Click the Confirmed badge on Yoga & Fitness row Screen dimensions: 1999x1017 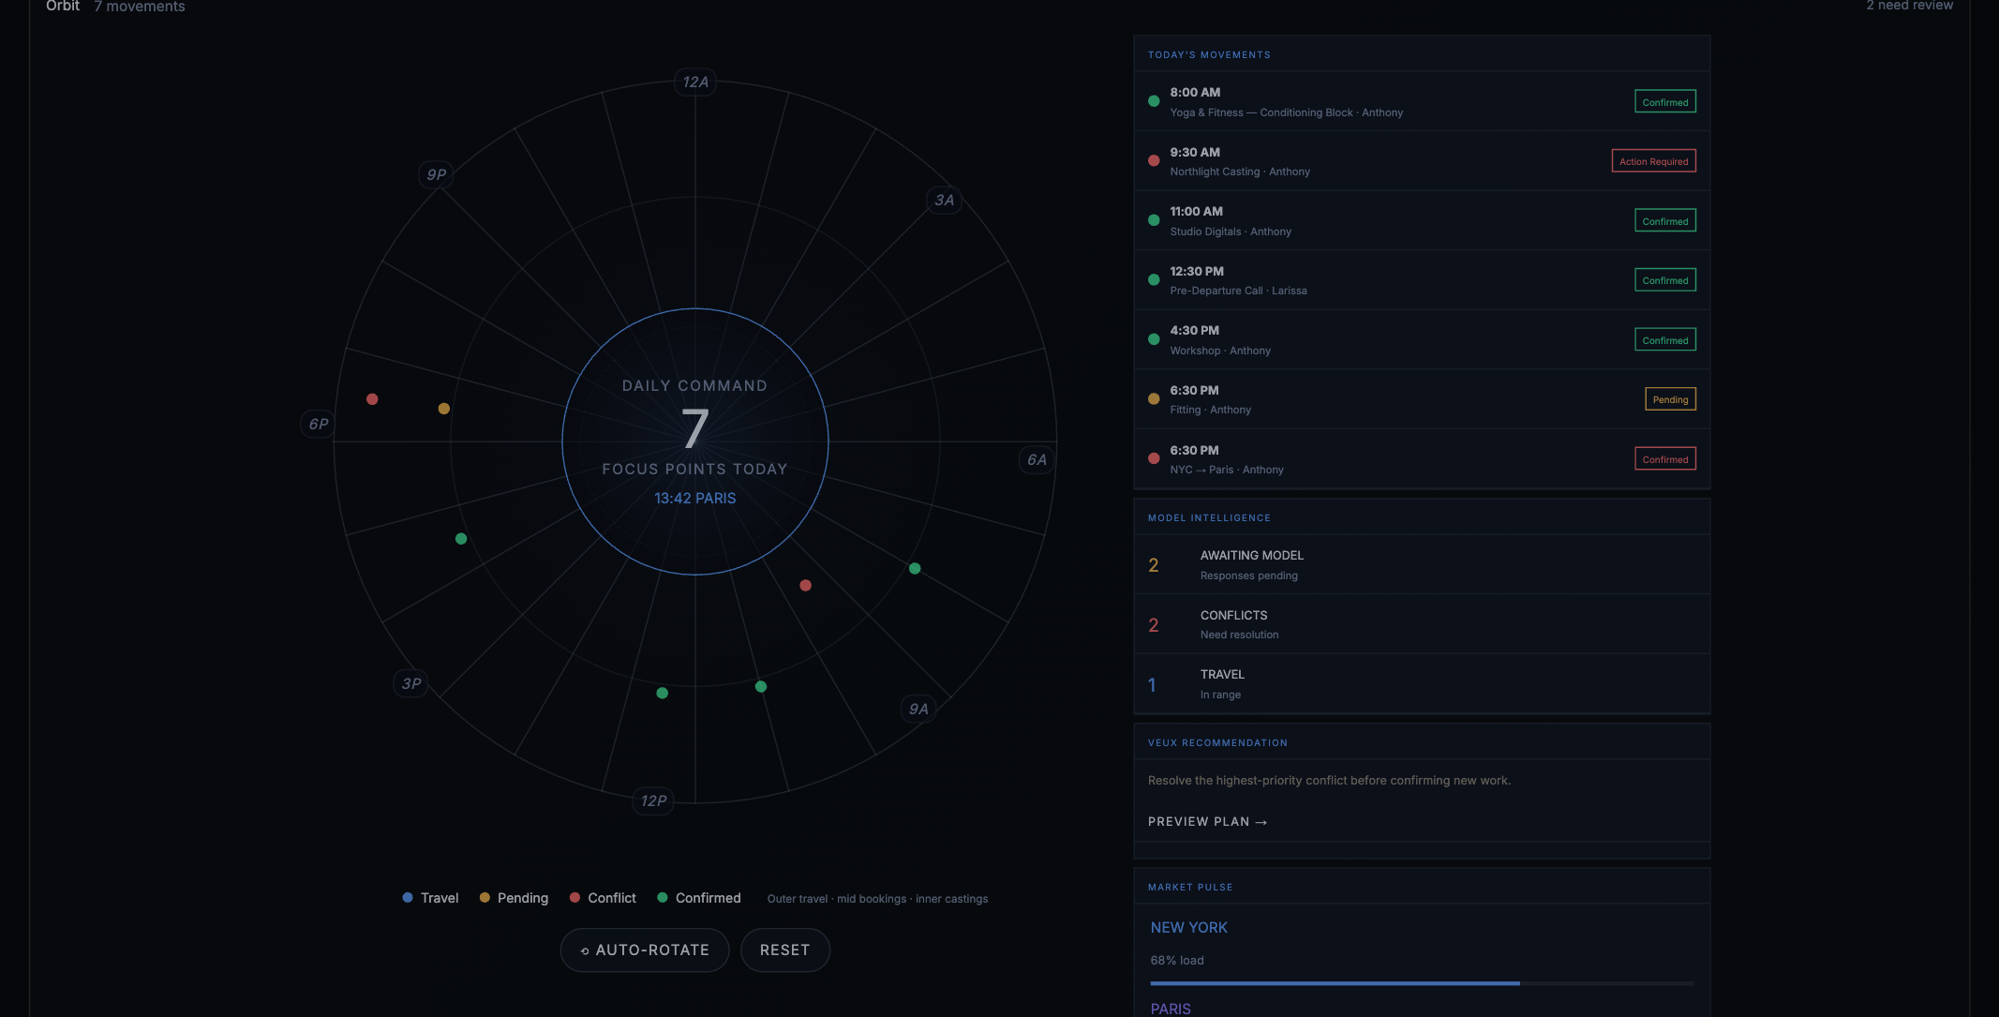tap(1665, 102)
